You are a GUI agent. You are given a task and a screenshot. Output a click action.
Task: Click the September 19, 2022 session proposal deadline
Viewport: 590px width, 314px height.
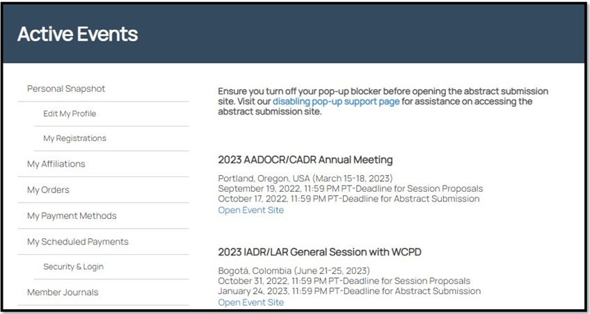coord(350,189)
